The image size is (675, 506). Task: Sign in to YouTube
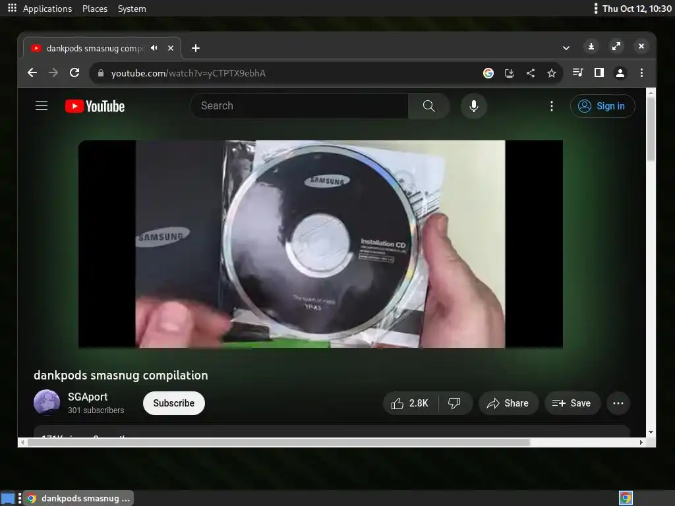click(602, 106)
